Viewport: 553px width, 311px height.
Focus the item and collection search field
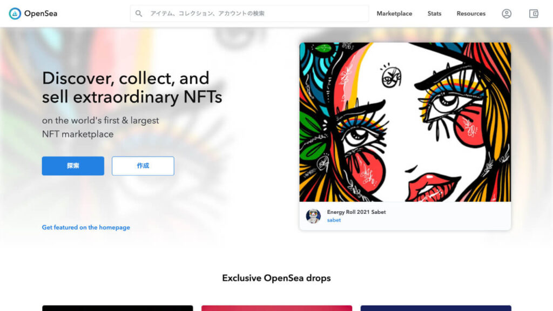point(249,13)
